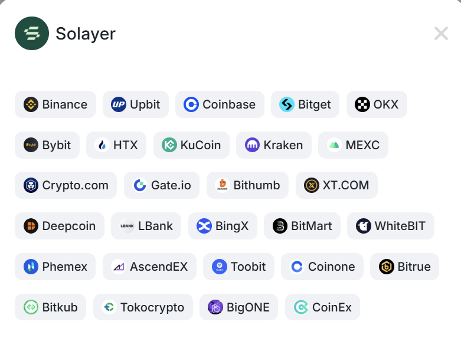
Task: Click the OKX logo icon
Action: tap(362, 104)
